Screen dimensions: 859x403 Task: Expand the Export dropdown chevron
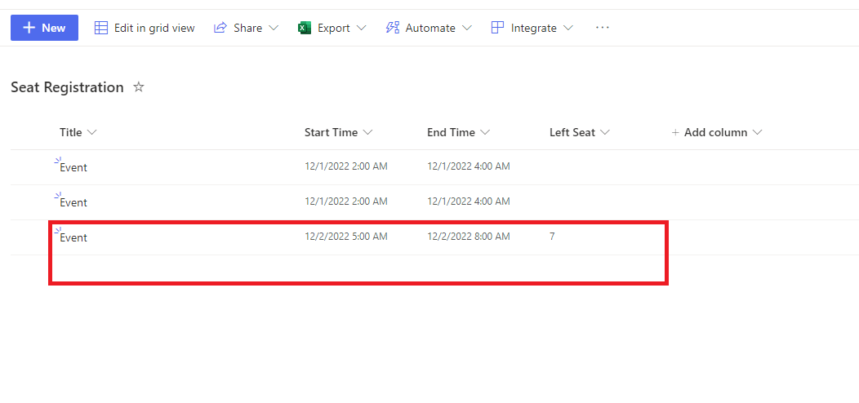[361, 28]
